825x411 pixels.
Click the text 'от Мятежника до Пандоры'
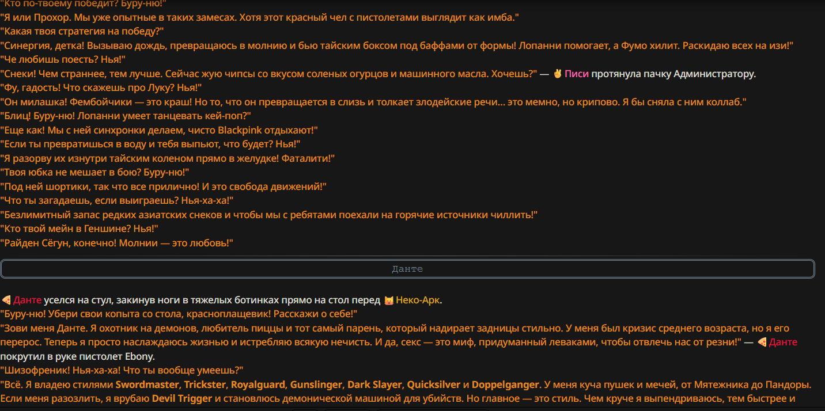click(745, 385)
